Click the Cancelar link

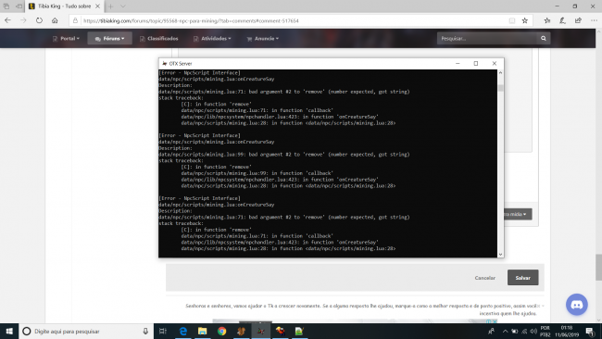click(x=485, y=278)
